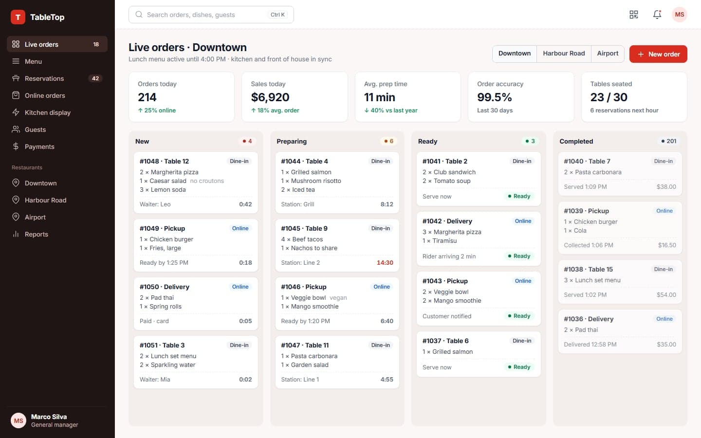
Task: Open MS user avatar in top bar
Action: pos(680,15)
